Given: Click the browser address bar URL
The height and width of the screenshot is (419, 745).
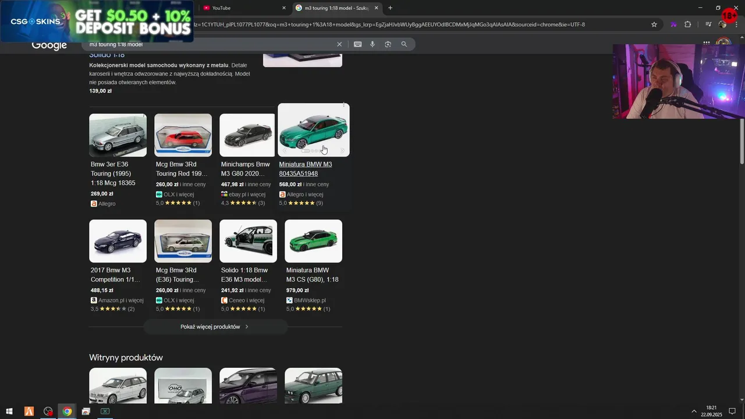Looking at the screenshot, I should tap(390, 24).
